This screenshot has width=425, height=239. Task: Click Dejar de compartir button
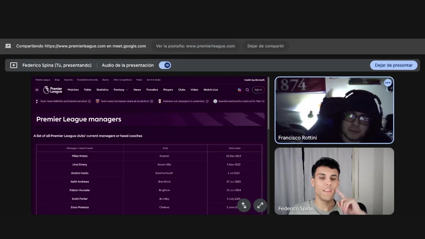point(266,46)
